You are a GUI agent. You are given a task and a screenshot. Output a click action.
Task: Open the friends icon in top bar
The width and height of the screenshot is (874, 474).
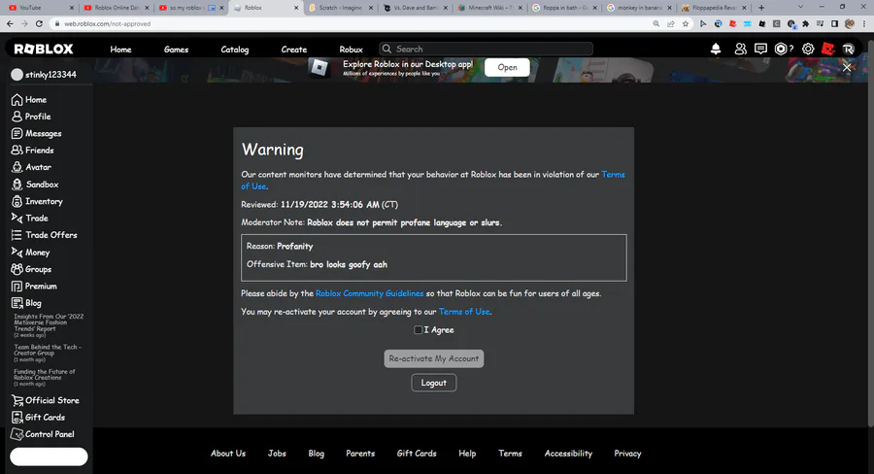tap(740, 50)
